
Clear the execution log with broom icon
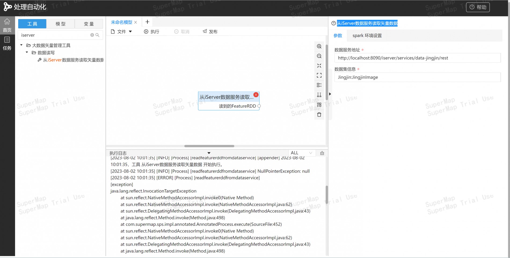322,153
